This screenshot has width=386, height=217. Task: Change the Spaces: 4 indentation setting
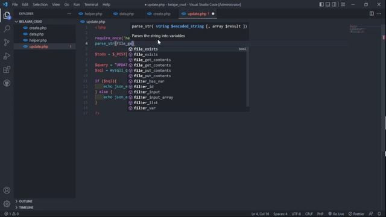pos(280,214)
